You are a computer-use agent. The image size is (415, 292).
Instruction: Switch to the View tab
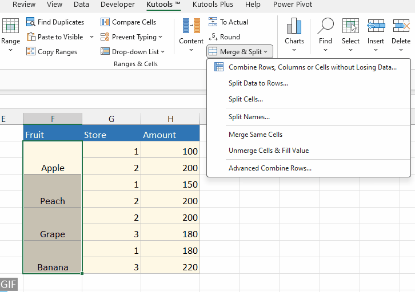tap(54, 5)
